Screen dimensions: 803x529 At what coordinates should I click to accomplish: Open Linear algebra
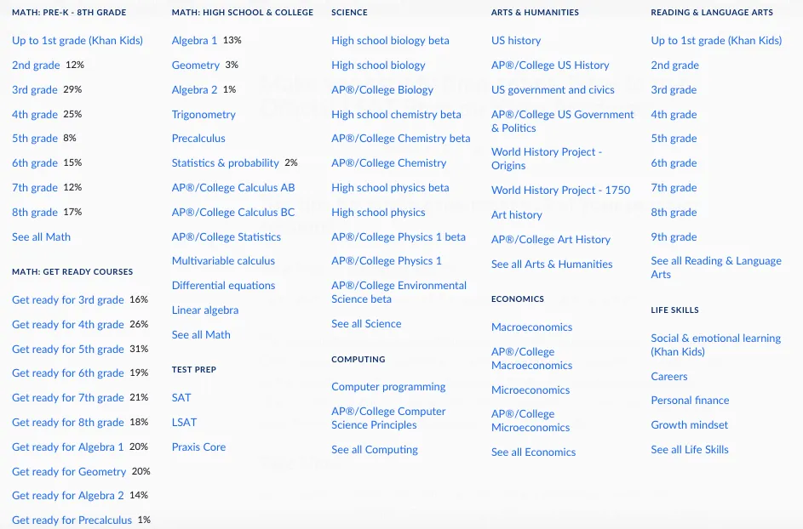click(205, 310)
